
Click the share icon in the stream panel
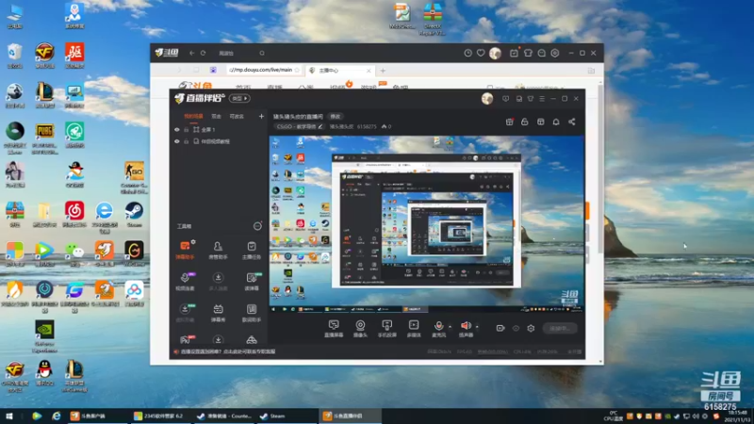point(572,122)
